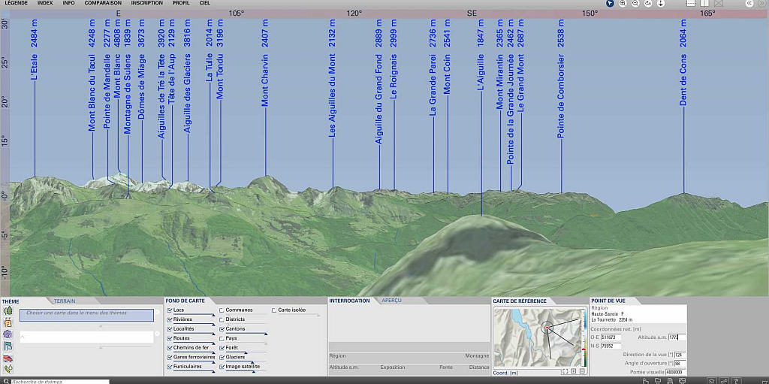Screen dimensions: 769x384
Task: Select the arrow pointer tool
Action: point(611,4)
